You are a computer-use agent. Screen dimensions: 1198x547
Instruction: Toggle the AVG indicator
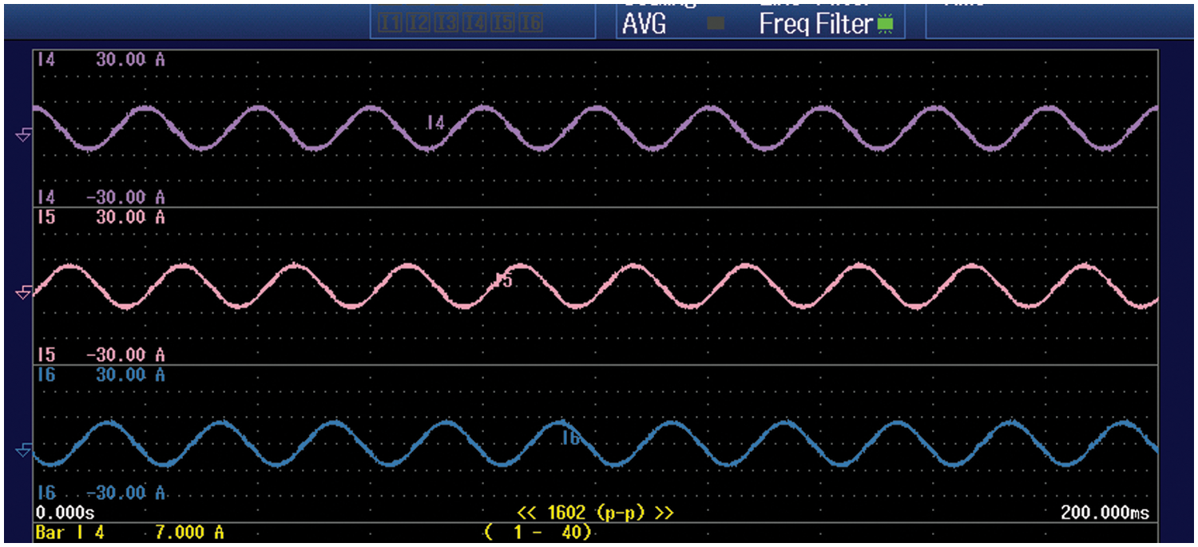(716, 24)
